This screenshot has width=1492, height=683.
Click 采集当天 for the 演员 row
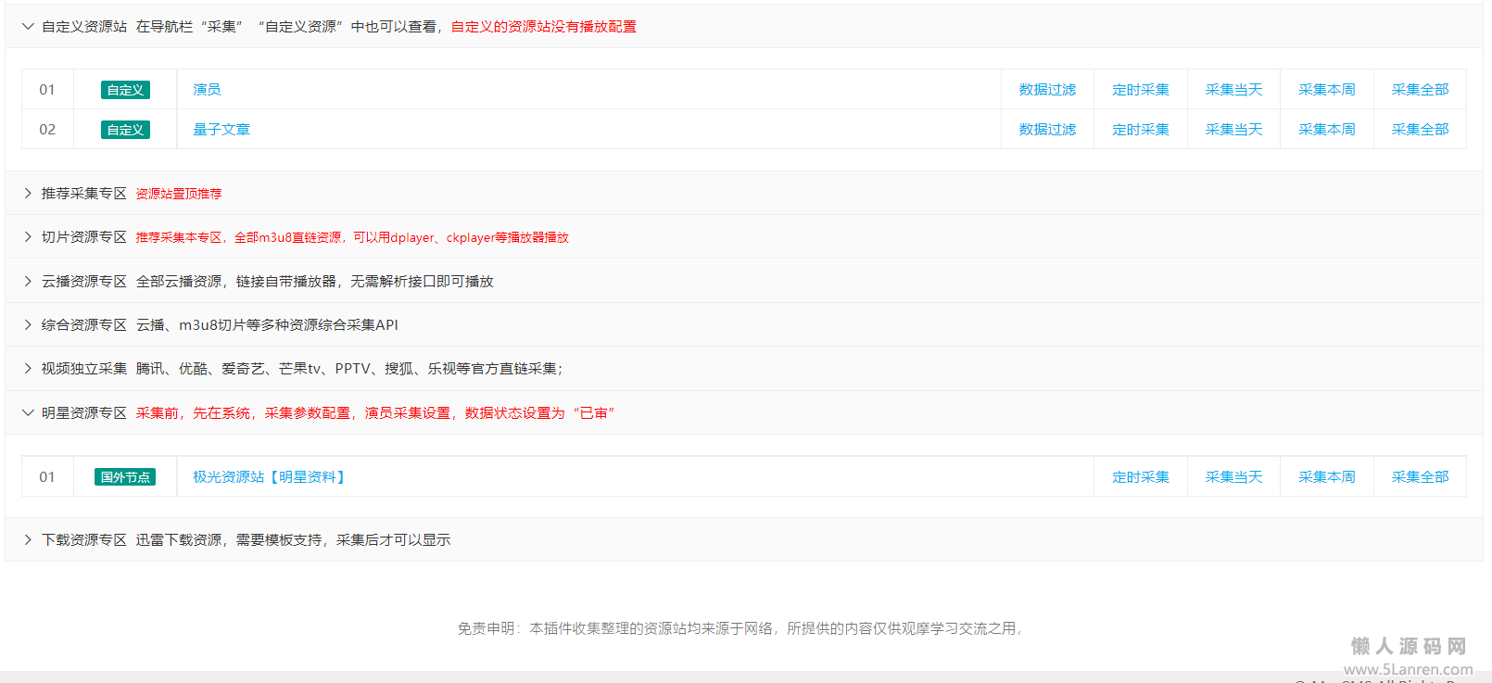point(1233,90)
